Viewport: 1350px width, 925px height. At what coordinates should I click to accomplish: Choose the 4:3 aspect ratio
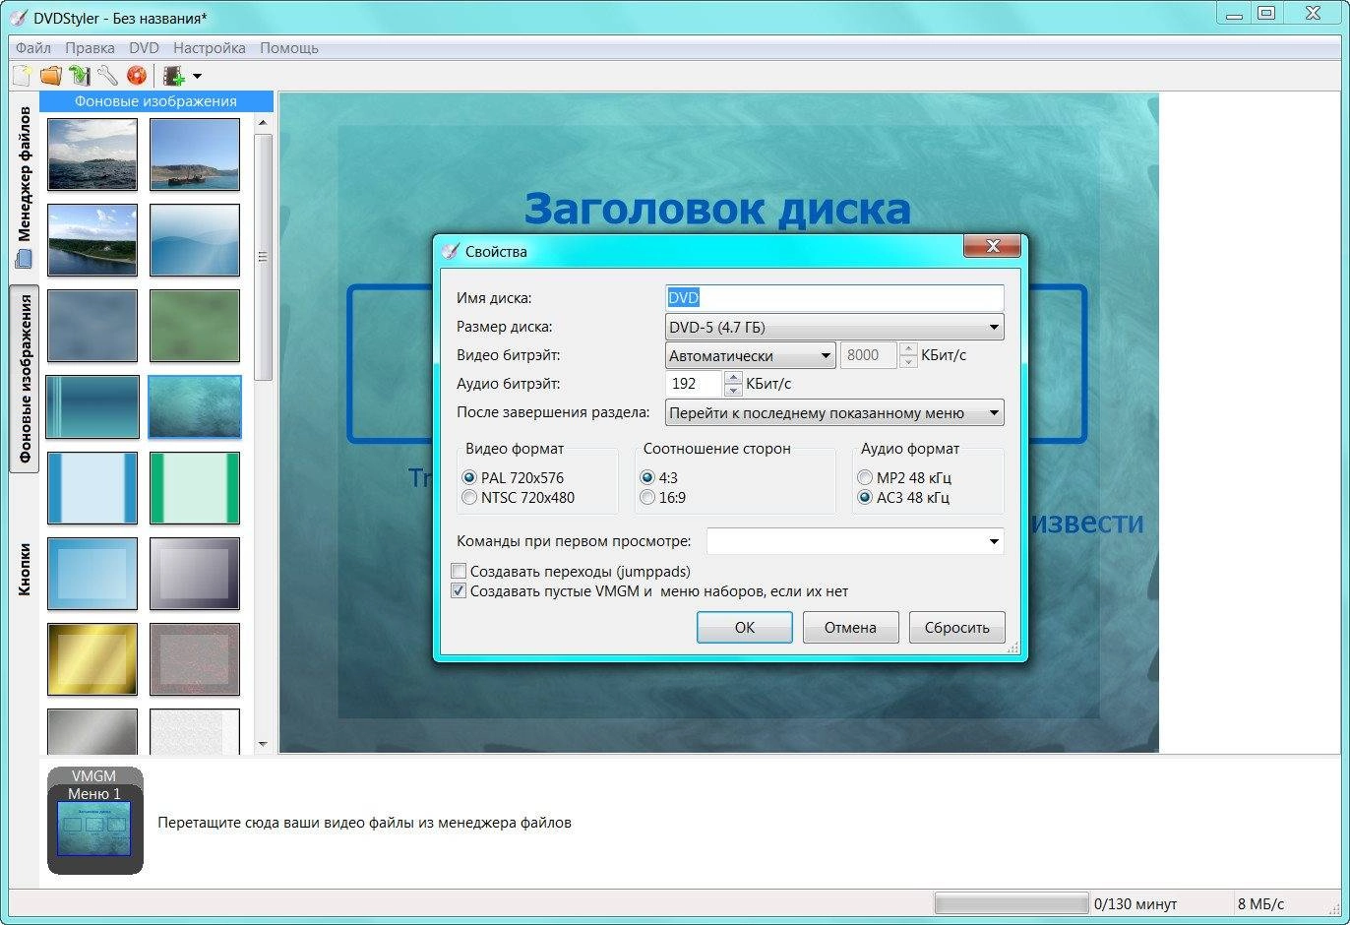click(x=658, y=477)
